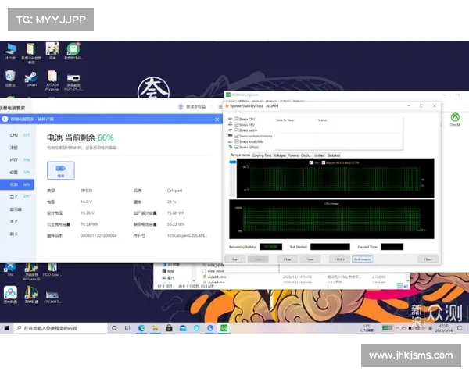
Task: Open notification center in taskbar corner
Action: click(x=460, y=328)
